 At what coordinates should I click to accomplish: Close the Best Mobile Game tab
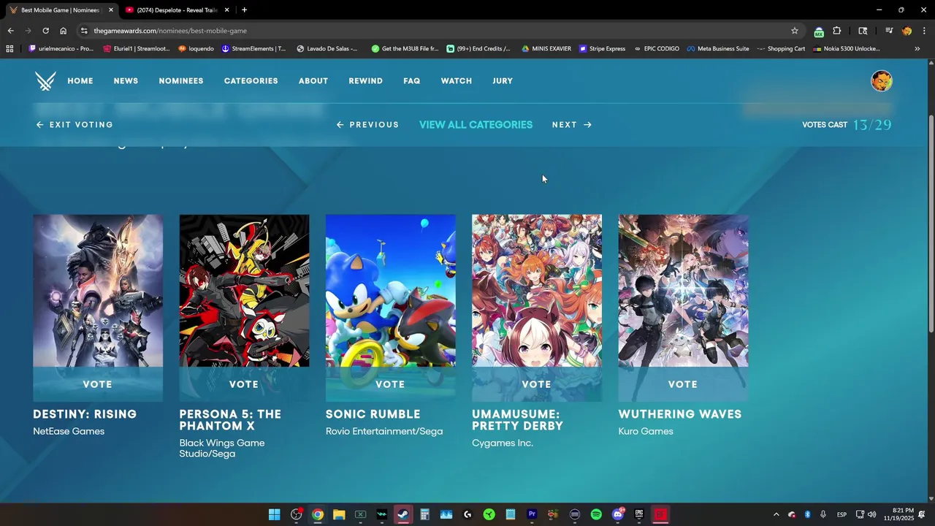(x=111, y=10)
